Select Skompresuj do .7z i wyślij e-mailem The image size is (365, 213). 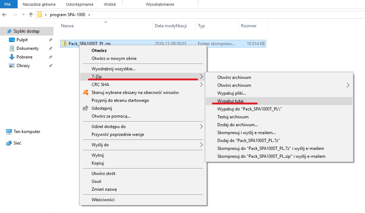(x=271, y=148)
